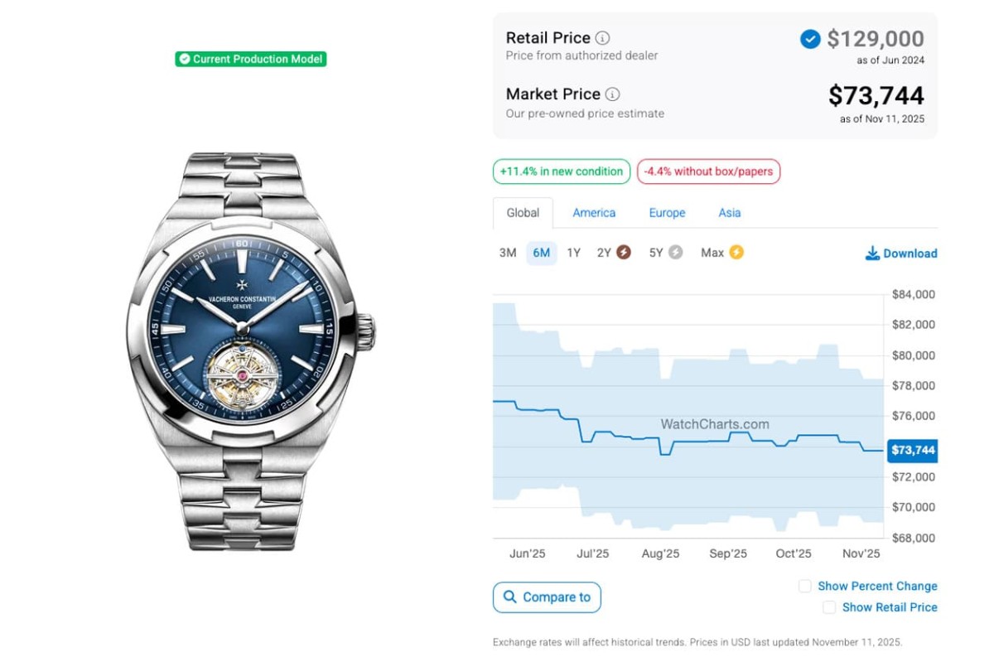The image size is (994, 657).
Task: Select the 3M time range
Action: click(x=508, y=253)
